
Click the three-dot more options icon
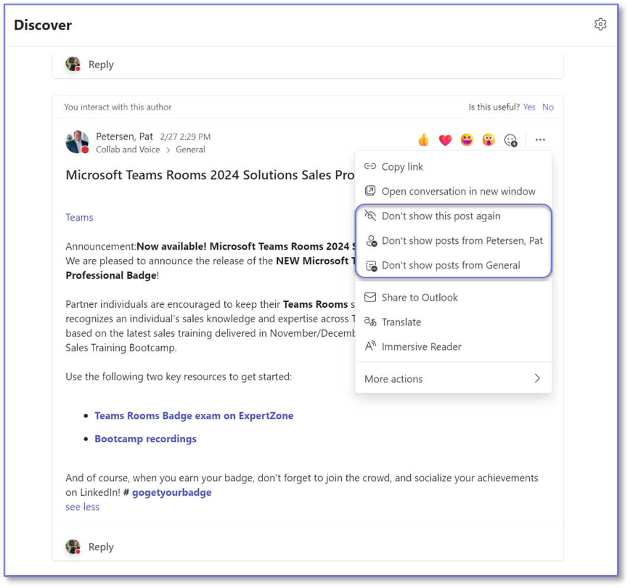540,140
